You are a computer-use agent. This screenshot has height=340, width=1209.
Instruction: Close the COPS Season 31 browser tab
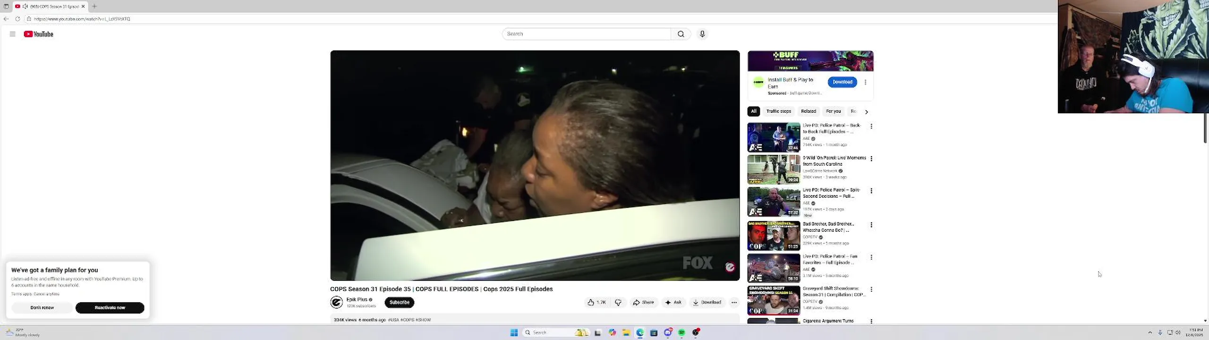(x=83, y=6)
